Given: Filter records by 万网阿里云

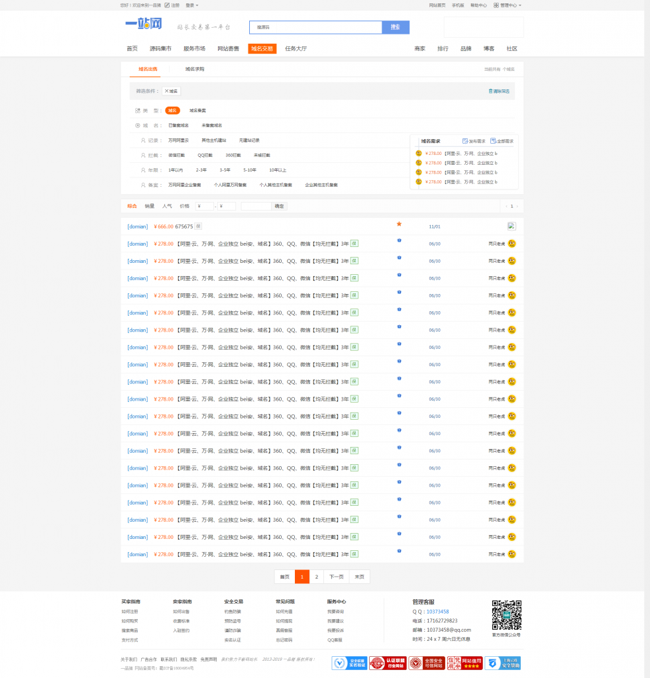Looking at the screenshot, I should pyautogui.click(x=178, y=140).
